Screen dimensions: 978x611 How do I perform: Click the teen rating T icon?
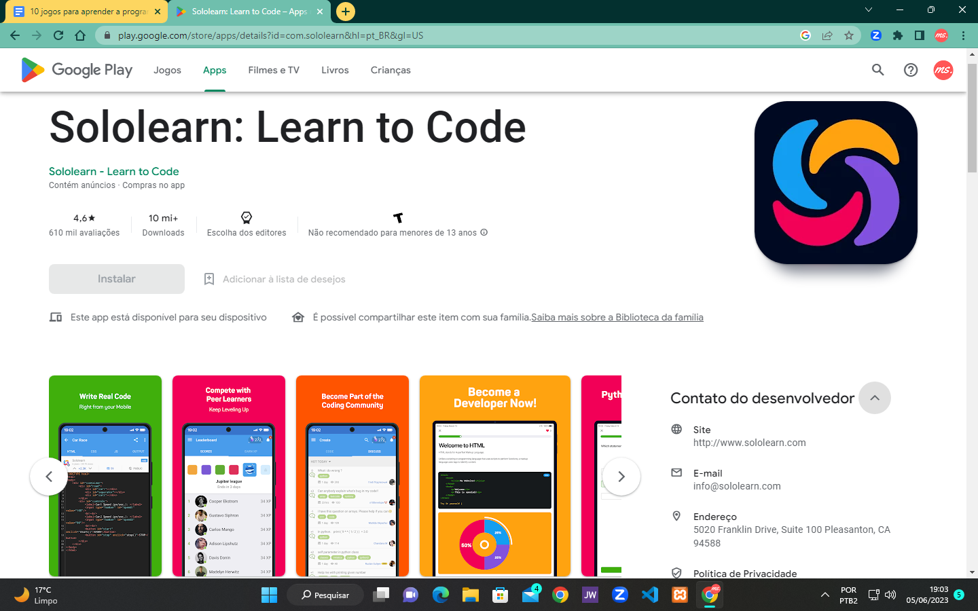coord(398,217)
